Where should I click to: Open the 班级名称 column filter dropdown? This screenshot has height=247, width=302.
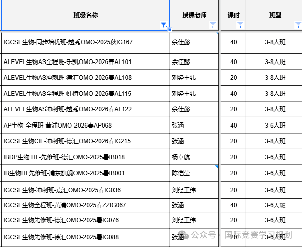163,25
